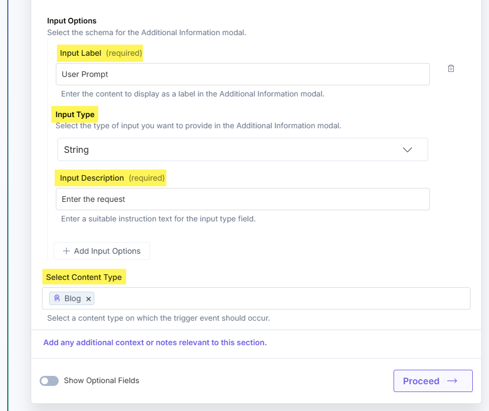
Task: Select the Blog content type chip
Action: (71, 298)
